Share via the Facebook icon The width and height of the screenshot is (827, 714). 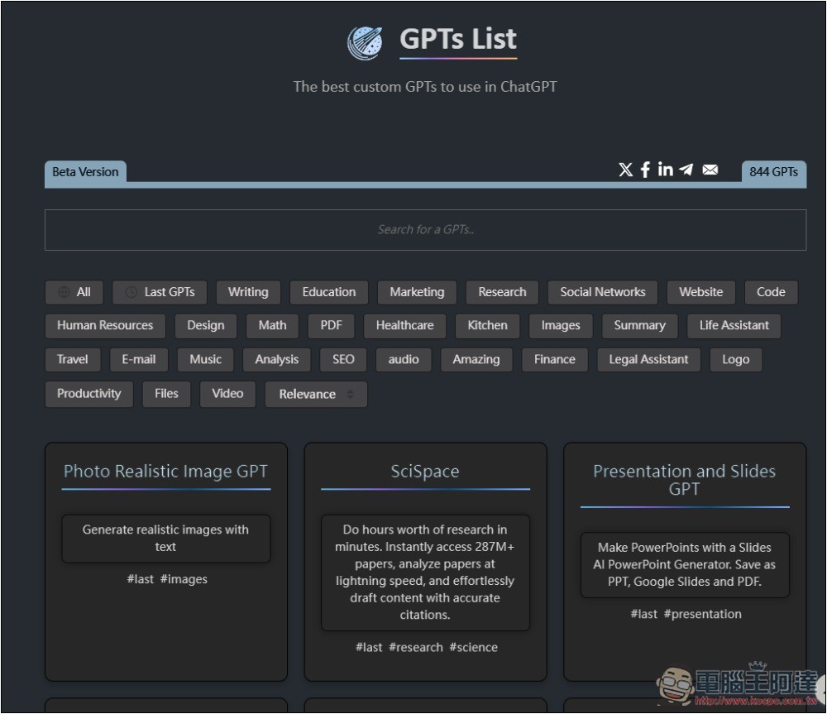[x=645, y=170]
